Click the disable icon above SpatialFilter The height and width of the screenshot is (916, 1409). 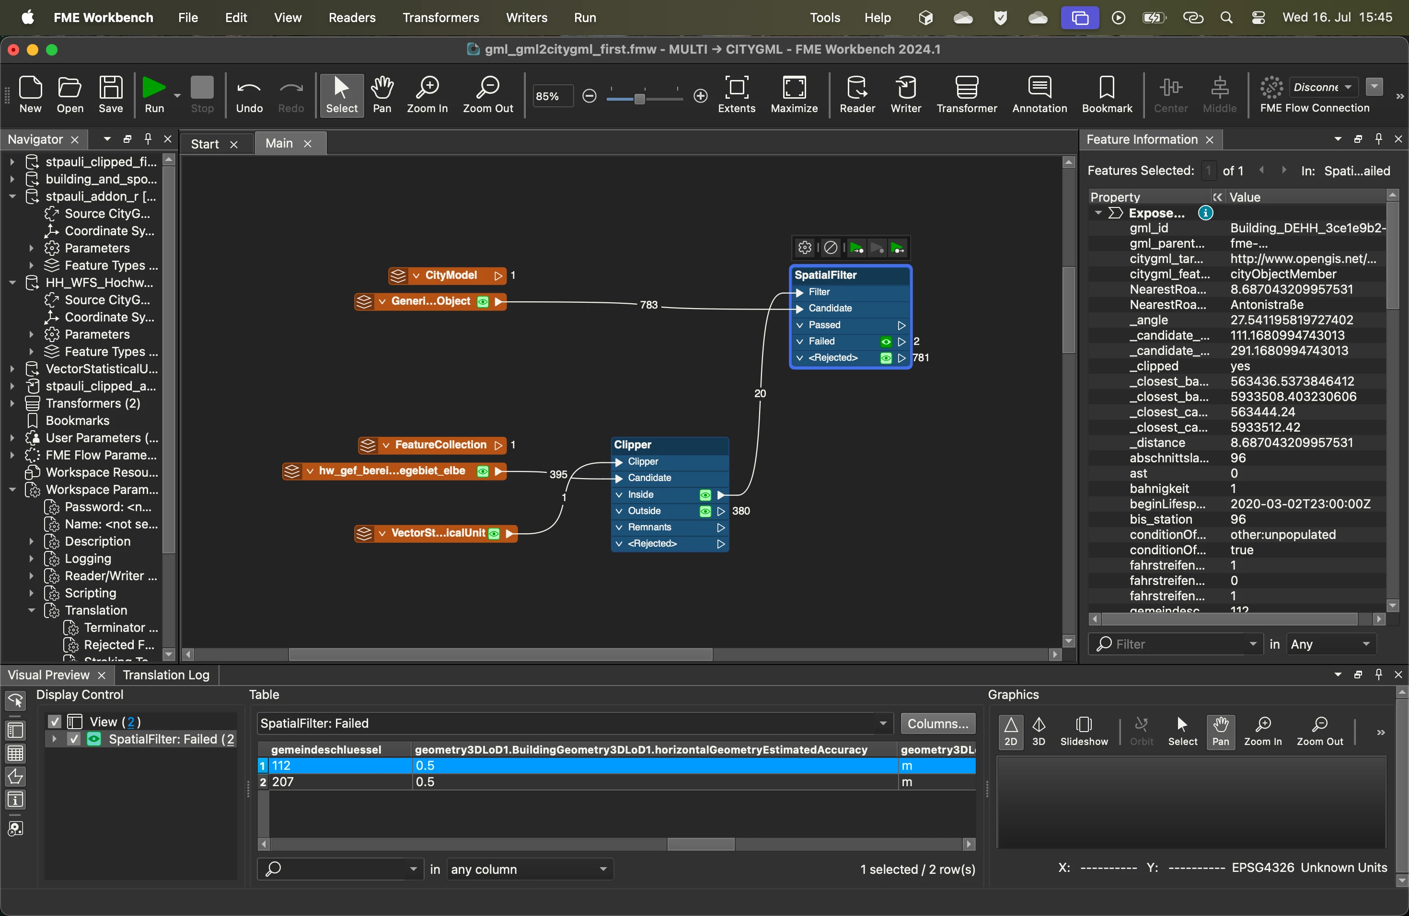point(831,247)
